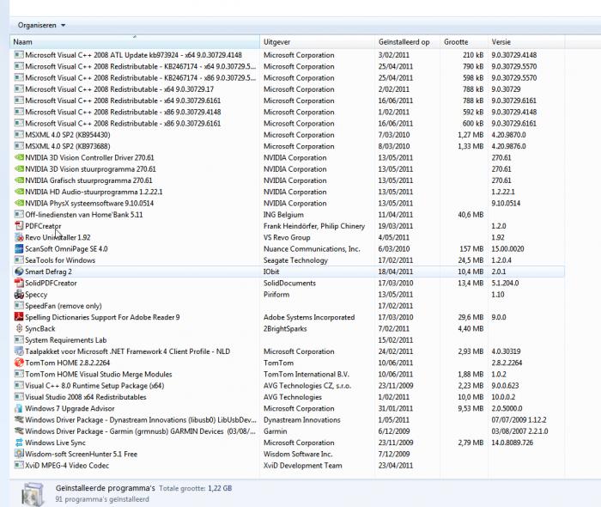Image resolution: width=601 pixels, height=507 pixels.
Task: Click publisher Frank Heindörfer, Philip Chinery
Action: tap(314, 226)
